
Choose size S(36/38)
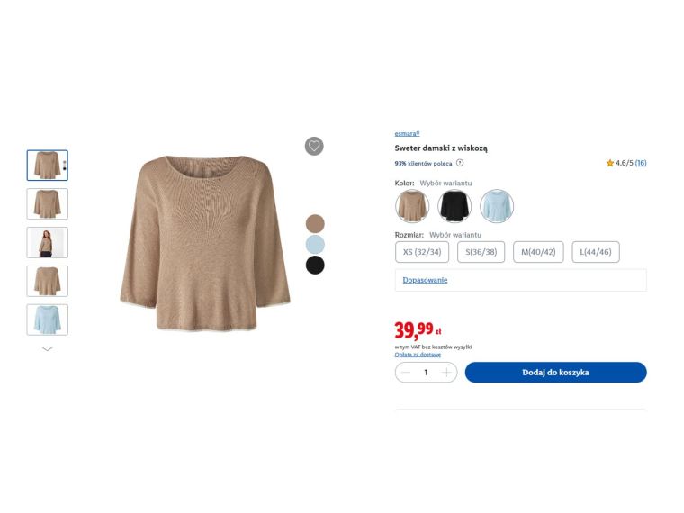coord(481,252)
